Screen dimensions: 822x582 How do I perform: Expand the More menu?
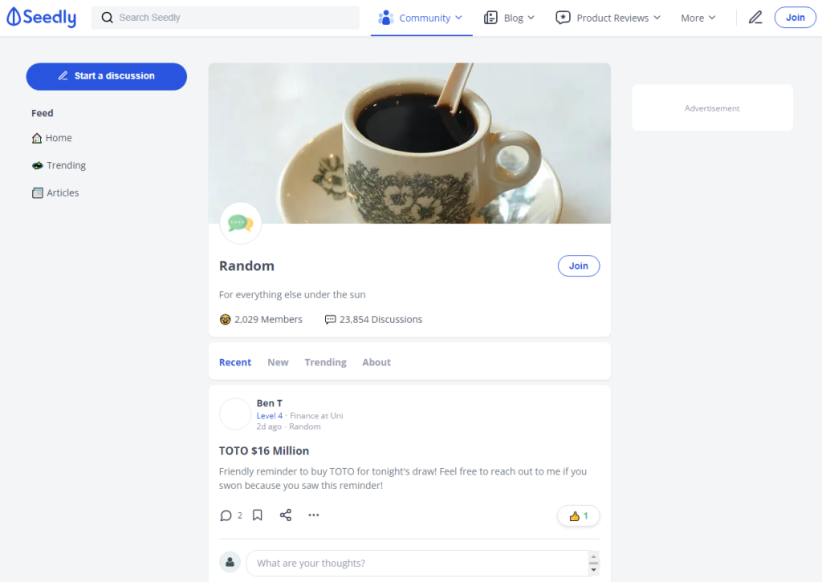[x=698, y=18]
